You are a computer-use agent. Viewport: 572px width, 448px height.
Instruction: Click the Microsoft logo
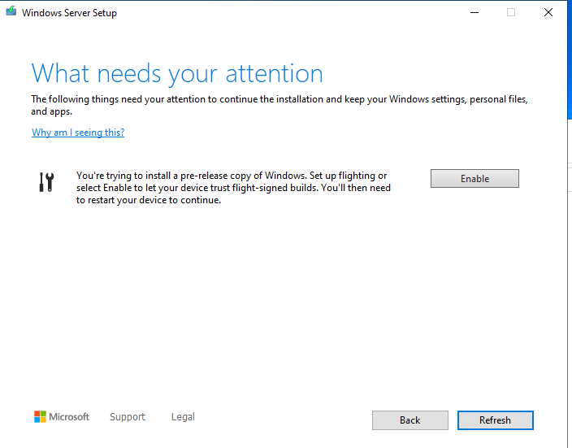point(62,416)
